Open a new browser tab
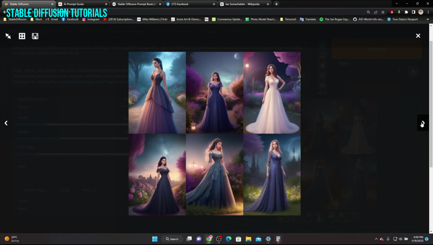This screenshot has width=433, height=245. (x=276, y=4)
